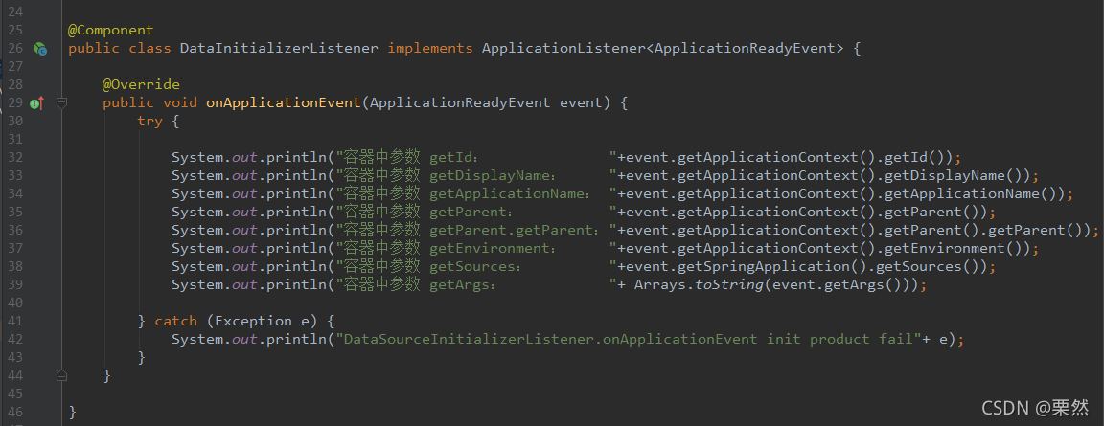
Task: Click the Spring bean gutter icon on line 26
Action: pyautogui.click(x=40, y=49)
